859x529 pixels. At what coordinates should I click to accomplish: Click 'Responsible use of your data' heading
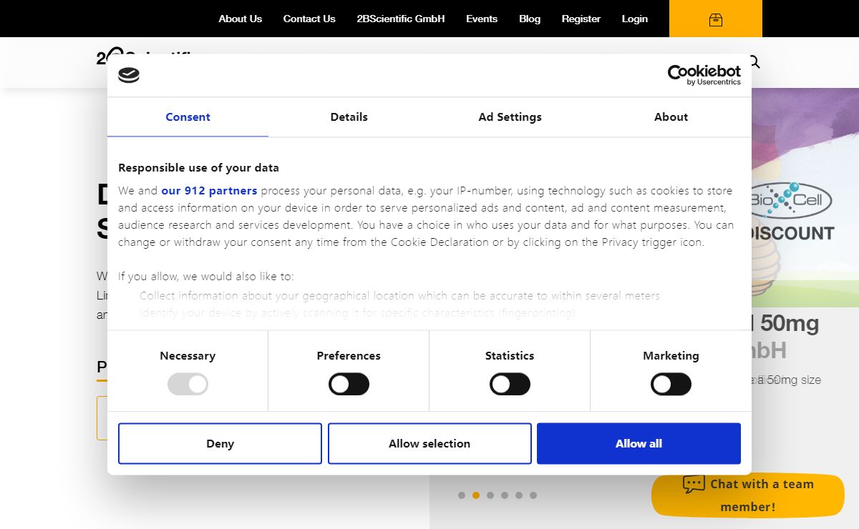click(198, 168)
